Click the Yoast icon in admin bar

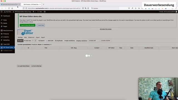(x=45, y=12)
